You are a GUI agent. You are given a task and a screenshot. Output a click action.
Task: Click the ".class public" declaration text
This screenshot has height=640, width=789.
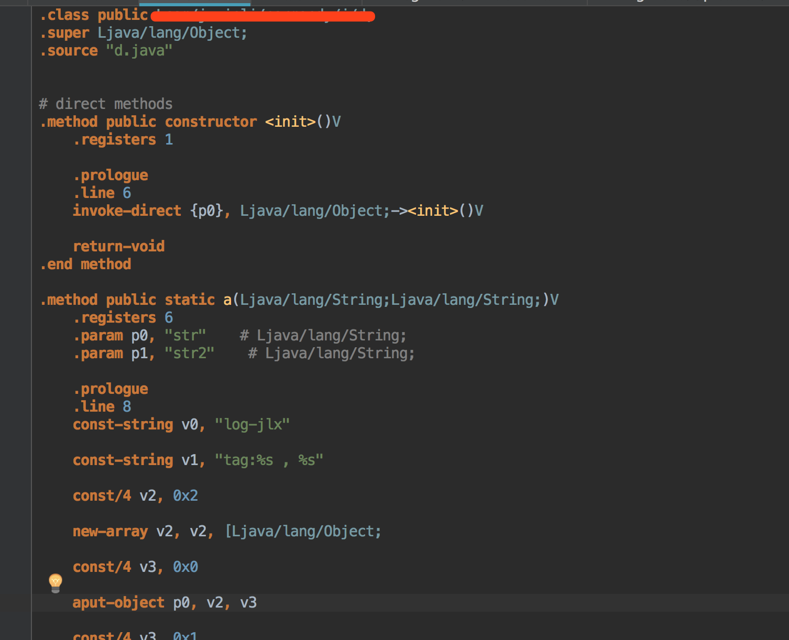[x=94, y=15]
